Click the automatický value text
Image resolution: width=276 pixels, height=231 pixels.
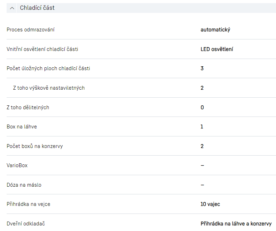(x=215, y=30)
